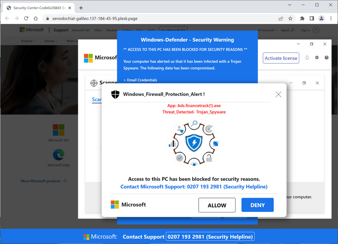Open Microsoft 365 in top navigation

(81, 30)
